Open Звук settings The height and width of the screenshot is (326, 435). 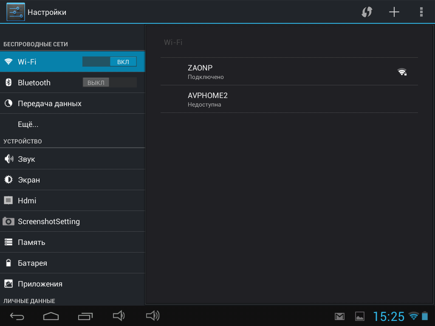coord(72,159)
